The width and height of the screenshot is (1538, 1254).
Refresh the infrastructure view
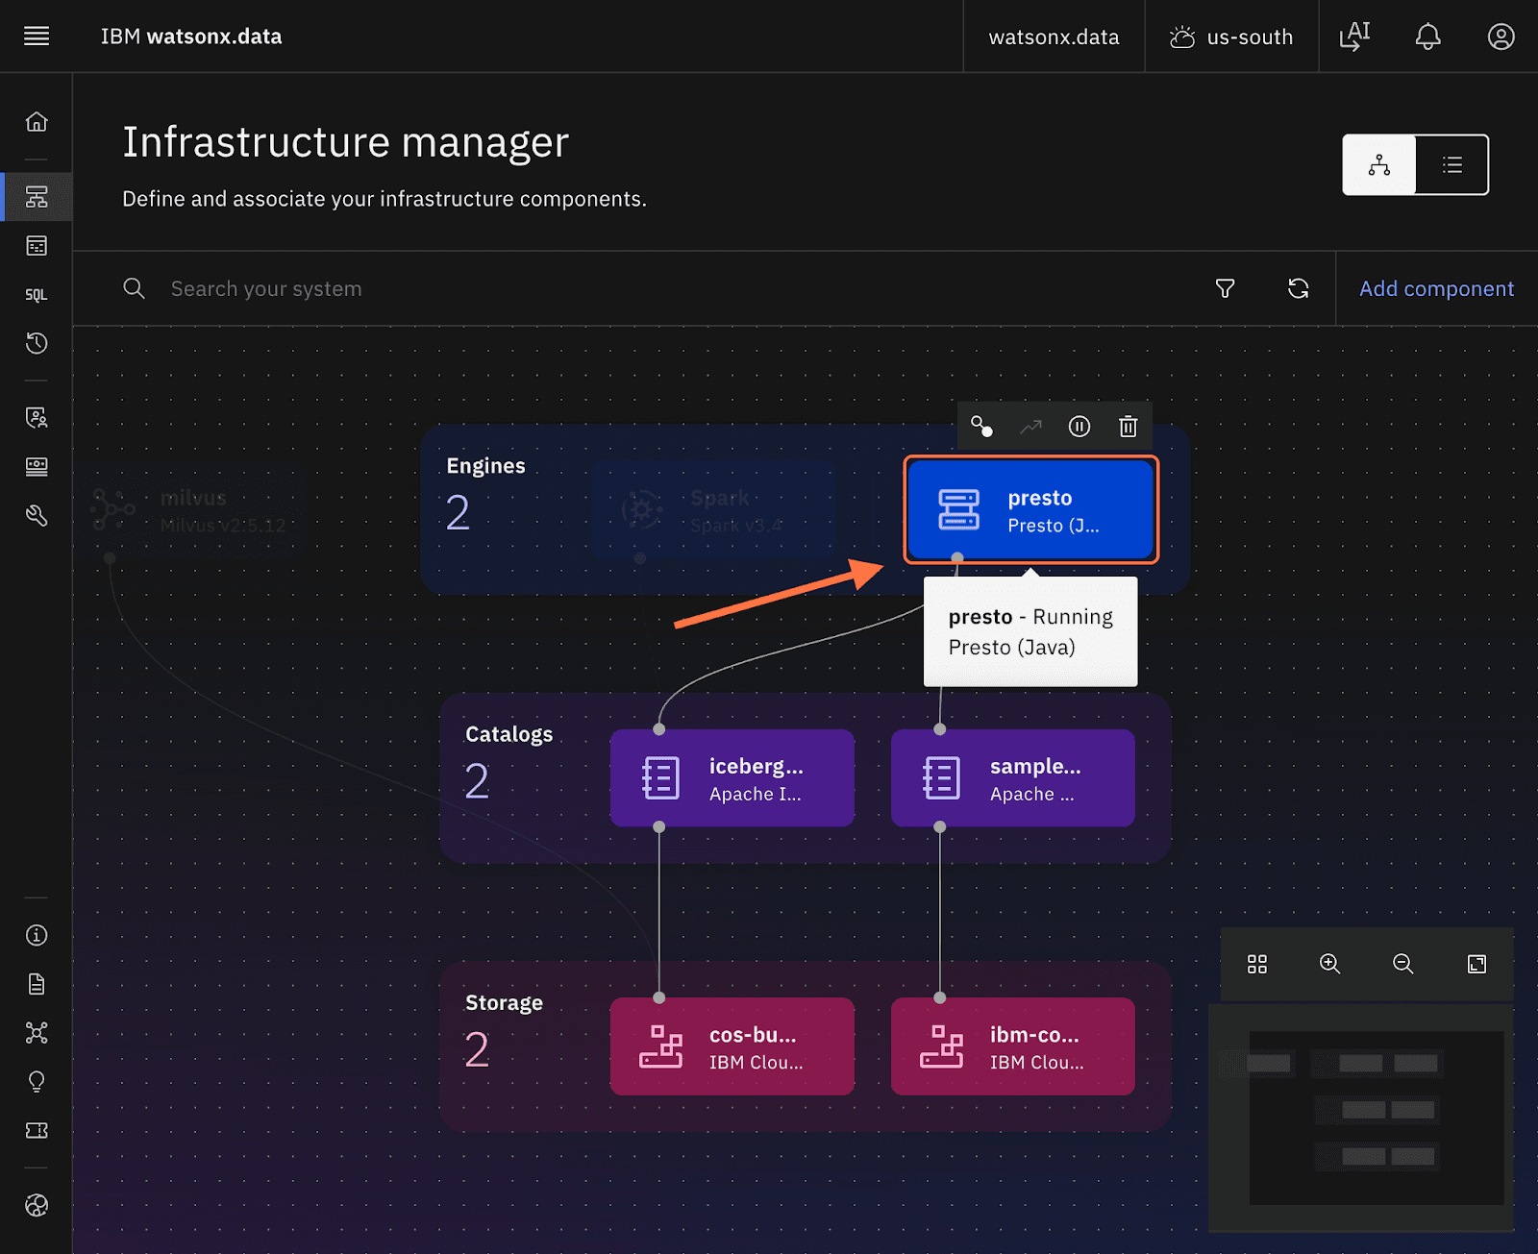pos(1298,288)
